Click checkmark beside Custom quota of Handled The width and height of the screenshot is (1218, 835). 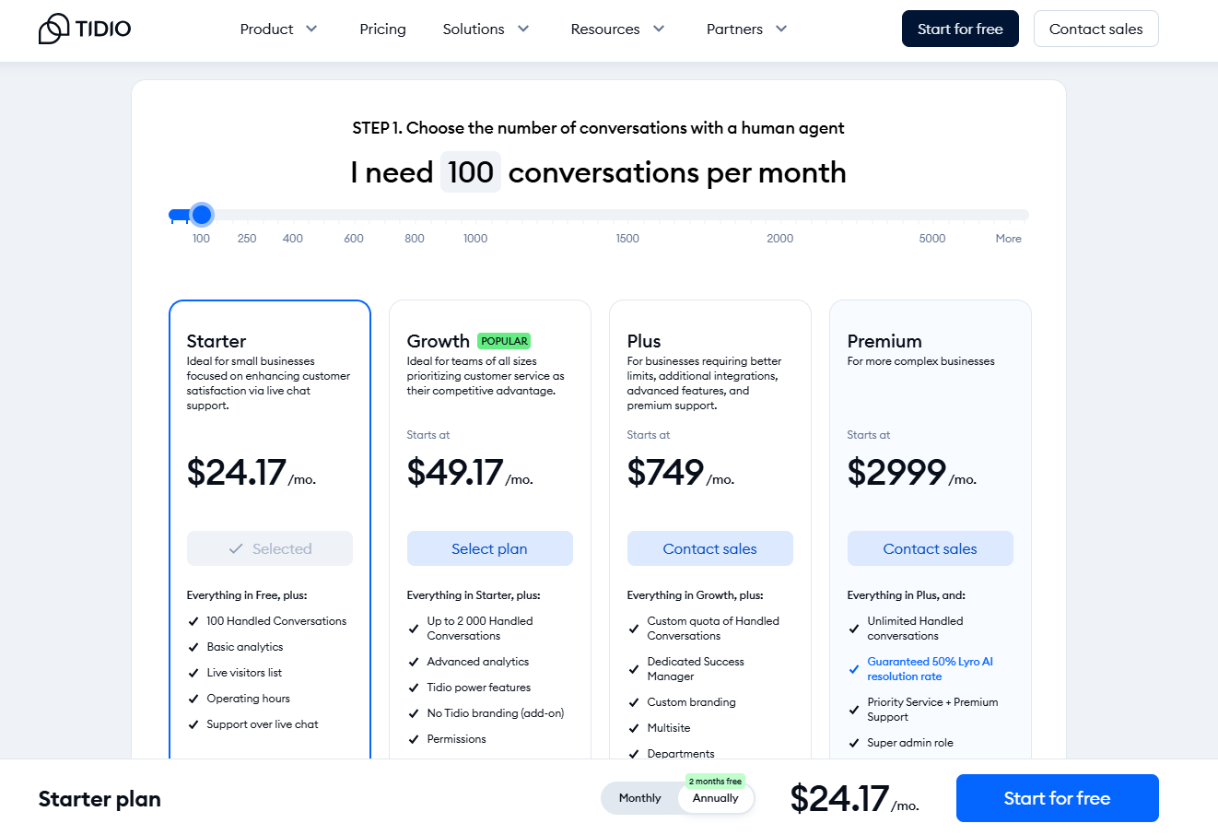[x=634, y=629]
